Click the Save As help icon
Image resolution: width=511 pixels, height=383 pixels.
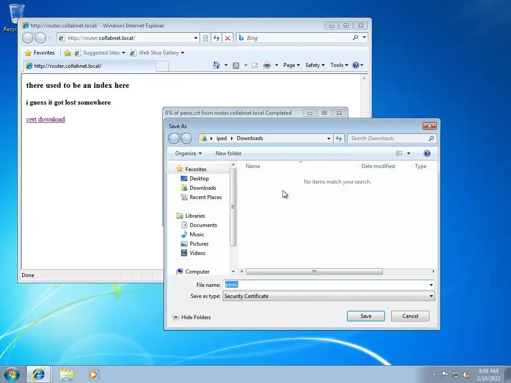[427, 153]
